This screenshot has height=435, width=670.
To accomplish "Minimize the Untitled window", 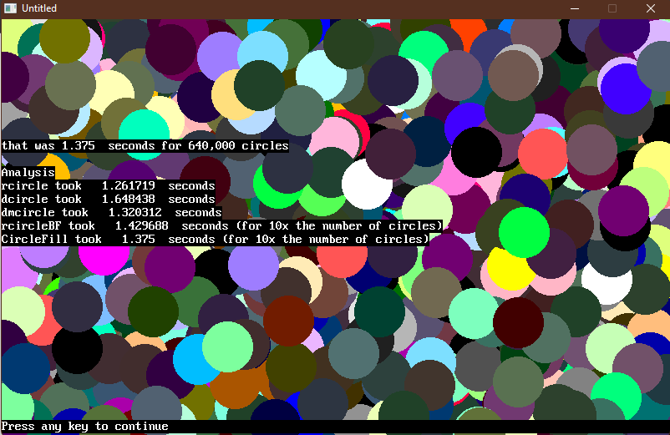I will tap(575, 8).
